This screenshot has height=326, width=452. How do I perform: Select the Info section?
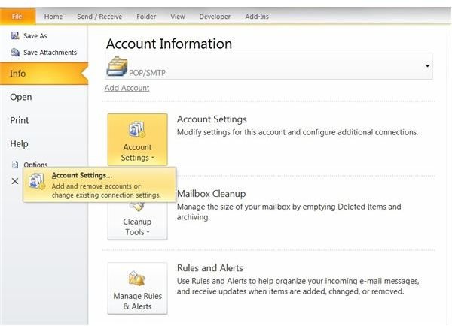44,74
